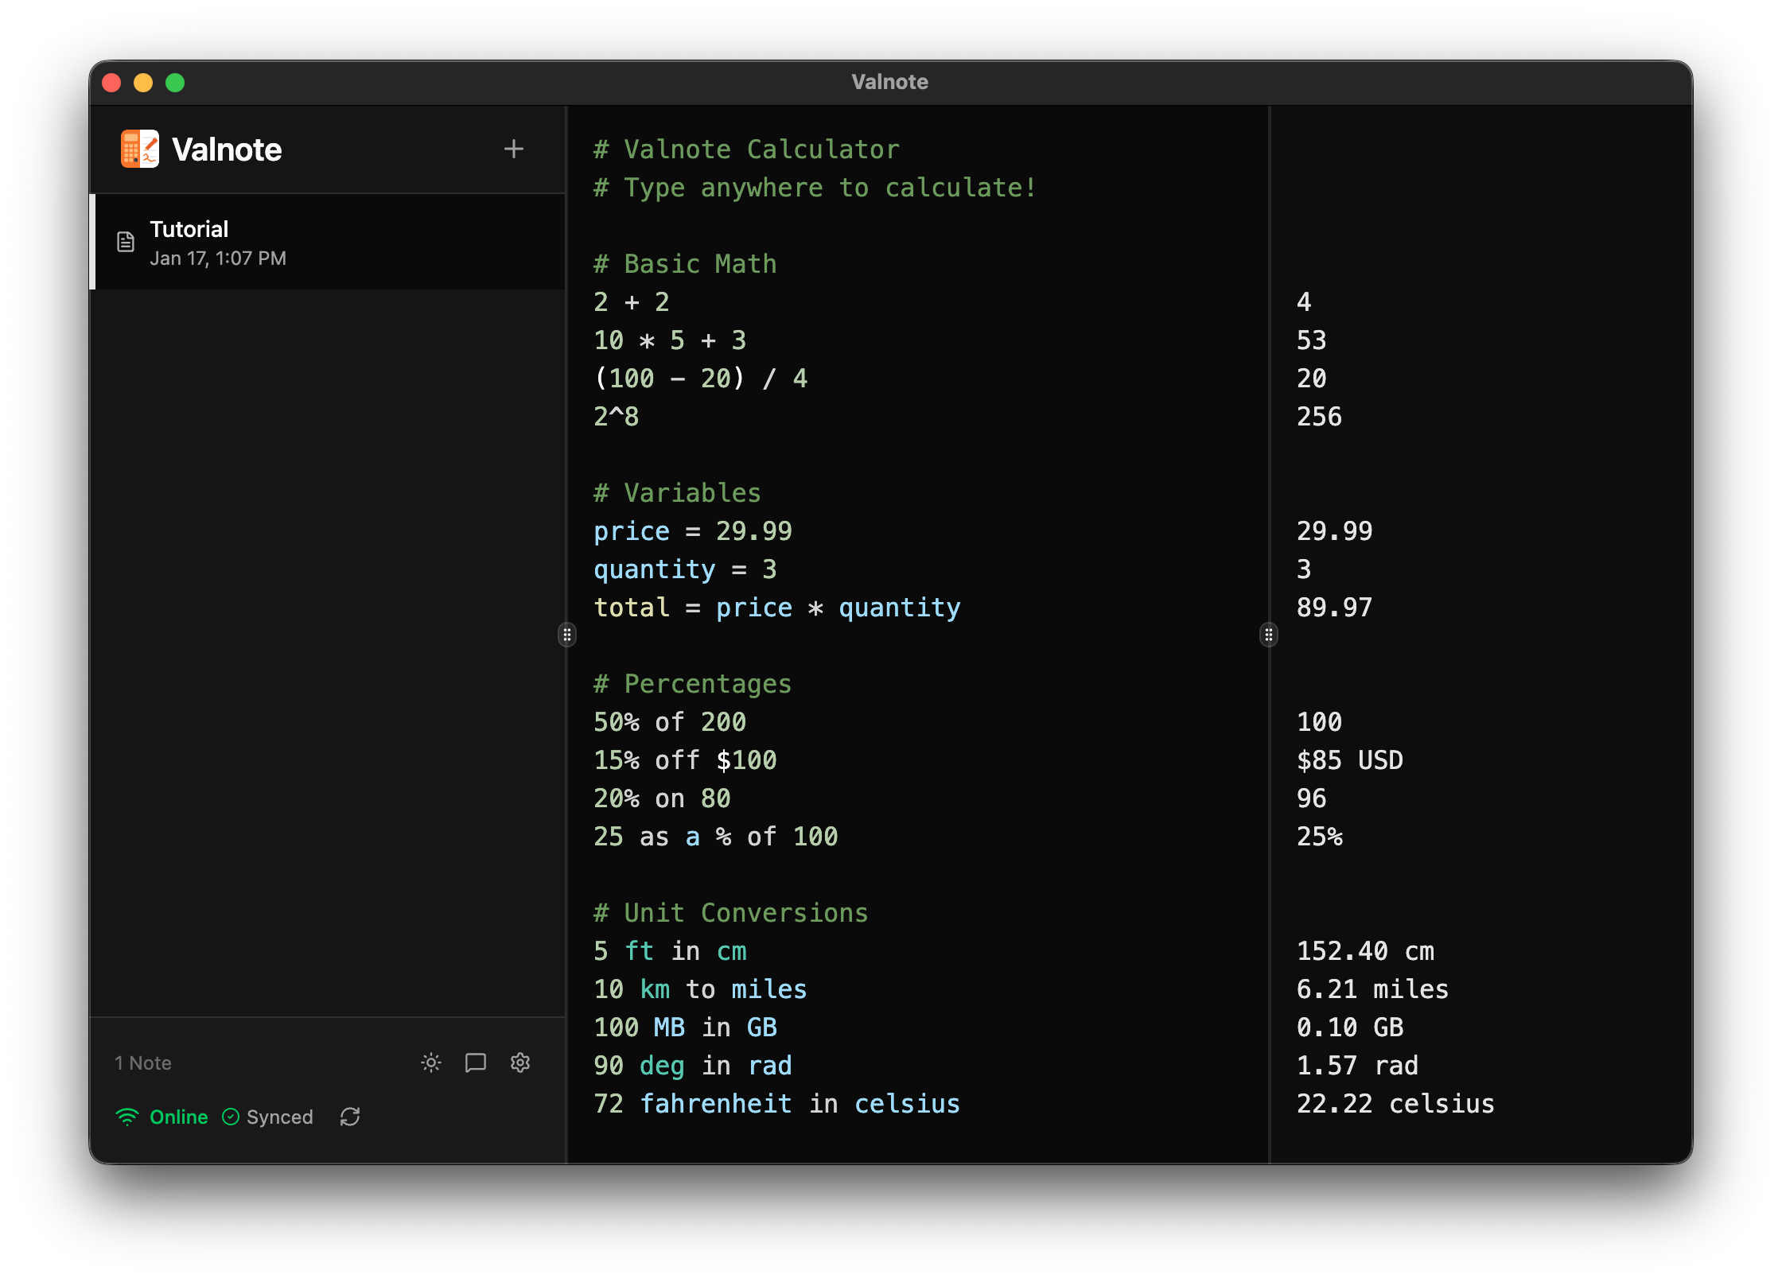Screen dimensions: 1782x1282
Task: Click the 'total = price * quantity' line
Action: [776, 608]
